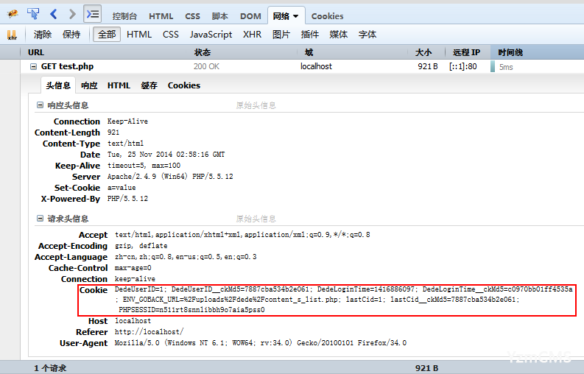Image resolution: width=584 pixels, height=374 pixels.
Task: Toggle the command line console icon
Action: [92, 14]
